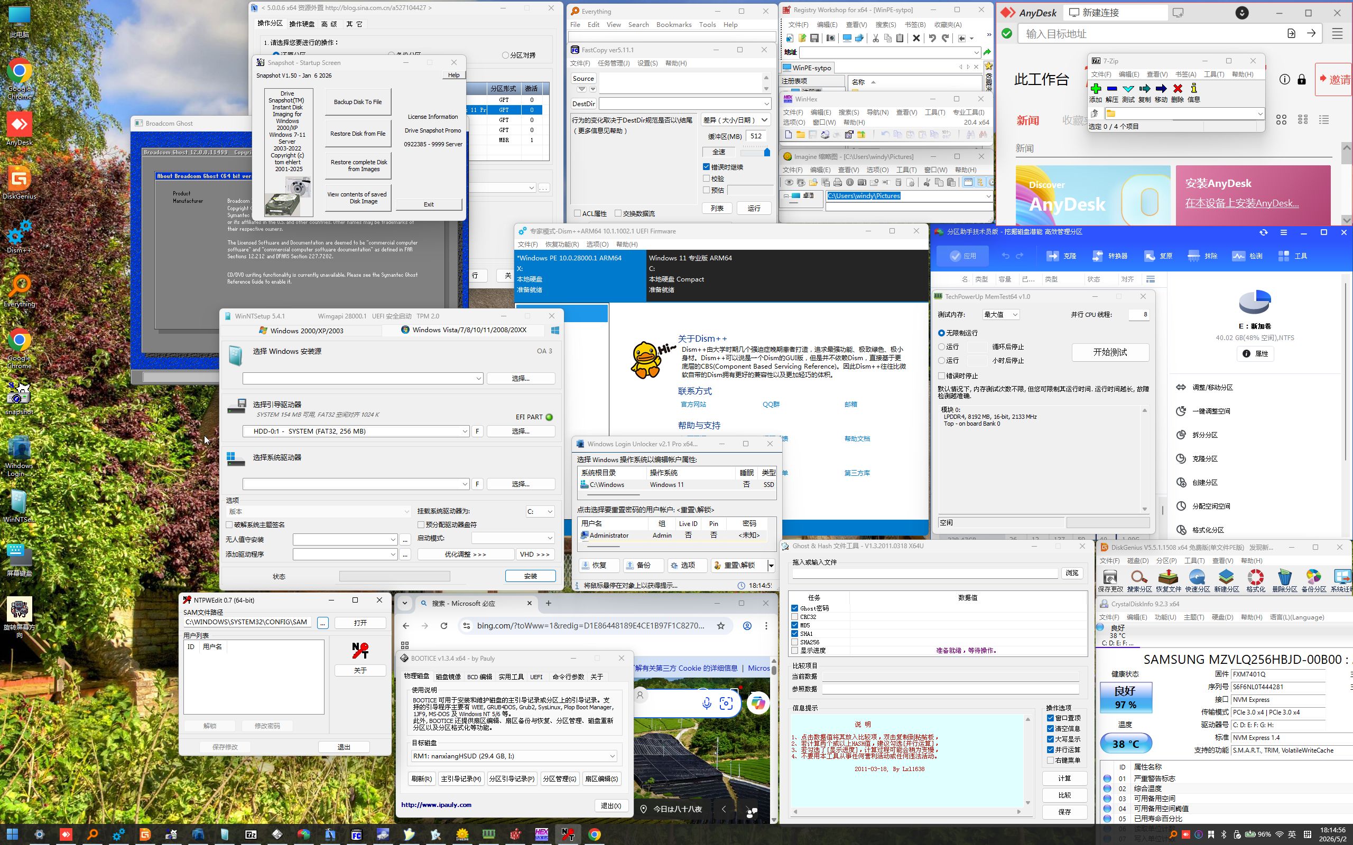Click the 7-Zip Extract (解压) toolbar icon
The height and width of the screenshot is (845, 1353).
pos(1111,88)
